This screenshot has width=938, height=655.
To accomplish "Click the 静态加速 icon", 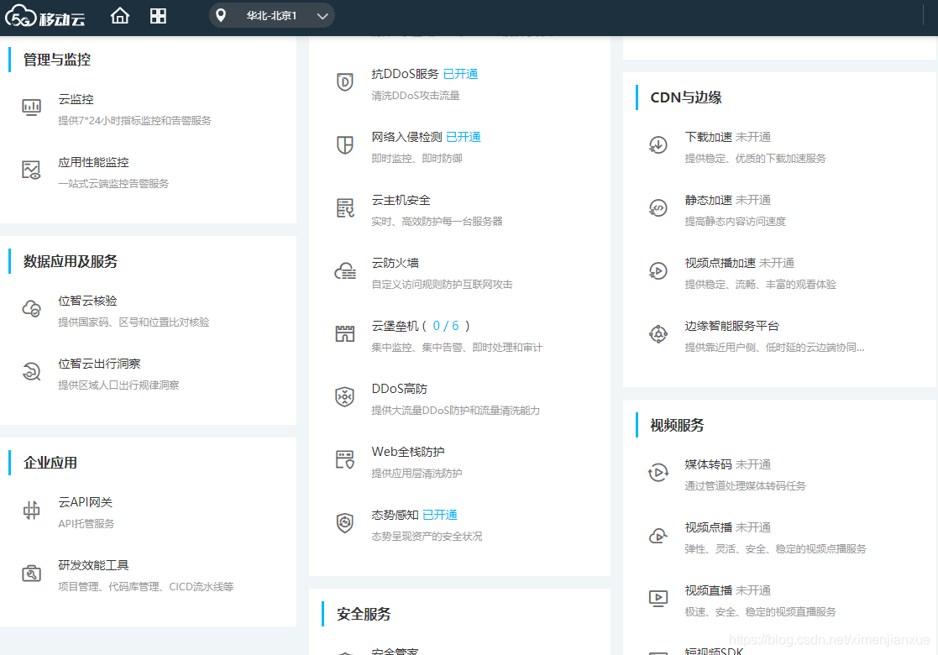I will pos(658,207).
